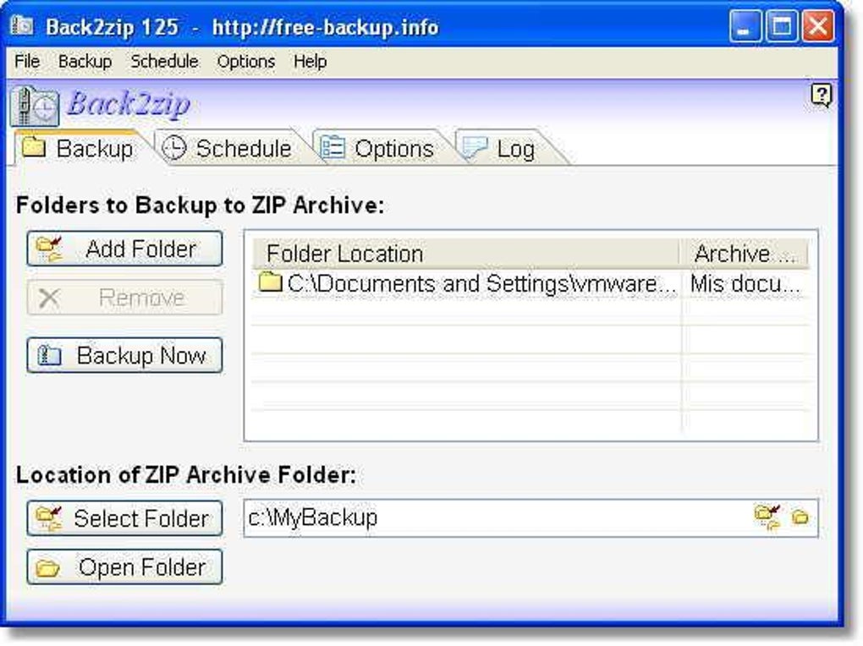863x646 pixels.
Task: Click the checklist icon on Options tab
Action: (332, 147)
